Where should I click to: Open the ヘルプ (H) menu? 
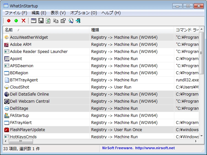point(111,13)
